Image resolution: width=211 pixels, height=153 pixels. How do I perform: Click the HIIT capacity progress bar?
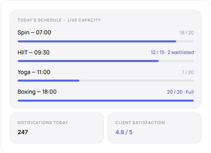(x=105, y=61)
